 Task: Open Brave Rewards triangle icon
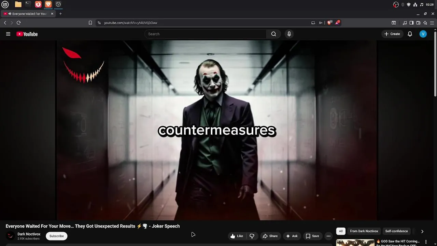[337, 23]
